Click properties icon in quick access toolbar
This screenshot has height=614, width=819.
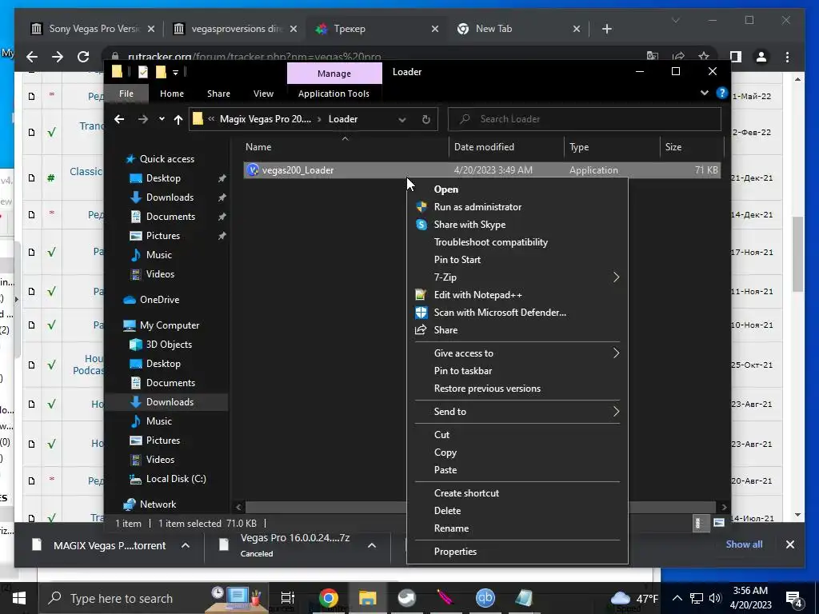pos(142,71)
